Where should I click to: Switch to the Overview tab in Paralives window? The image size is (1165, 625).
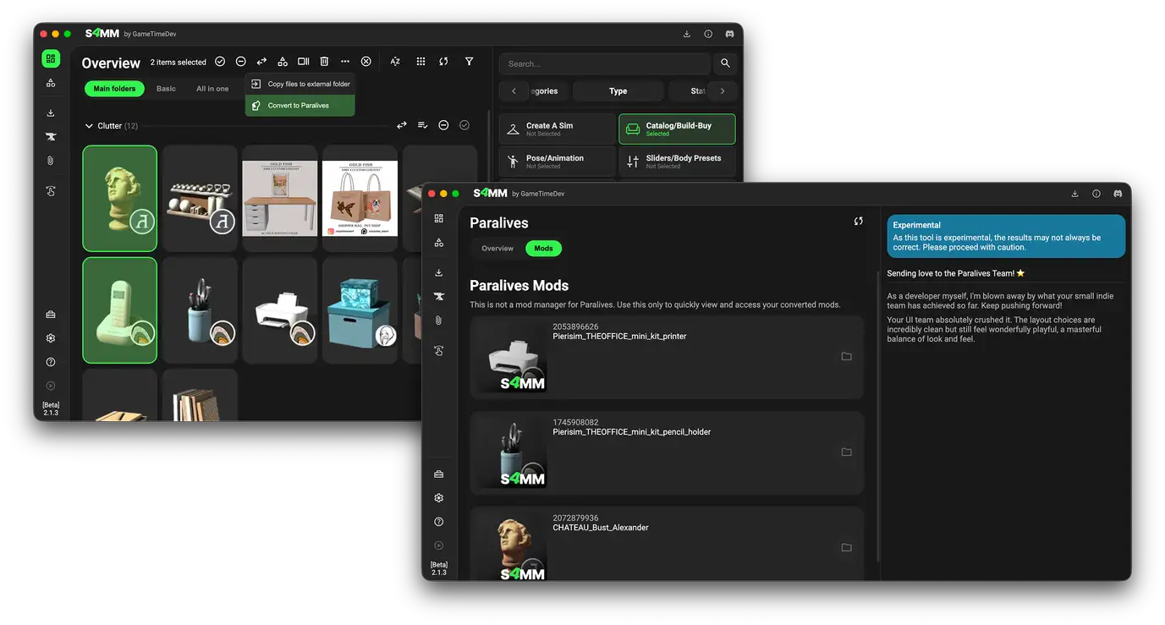coord(497,249)
